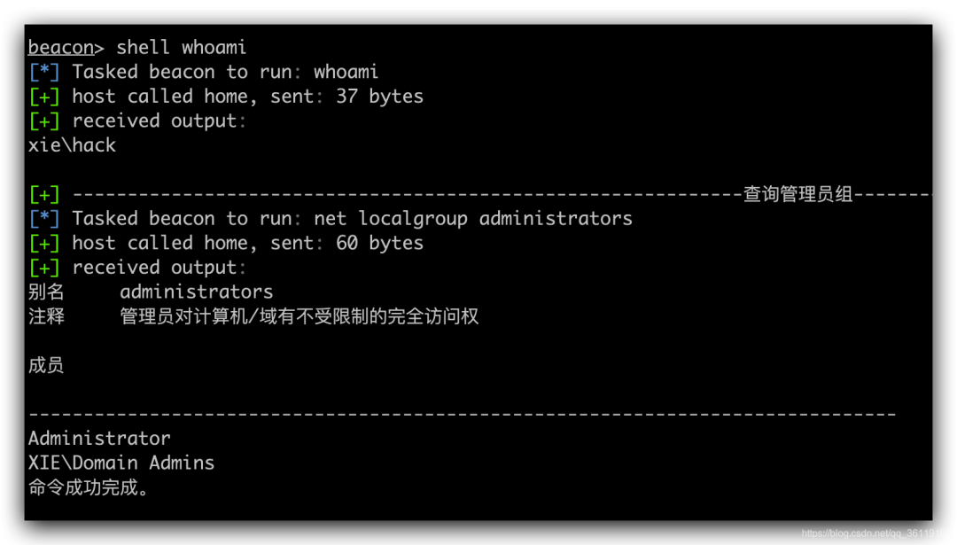Click the 注释 field label

click(46, 316)
